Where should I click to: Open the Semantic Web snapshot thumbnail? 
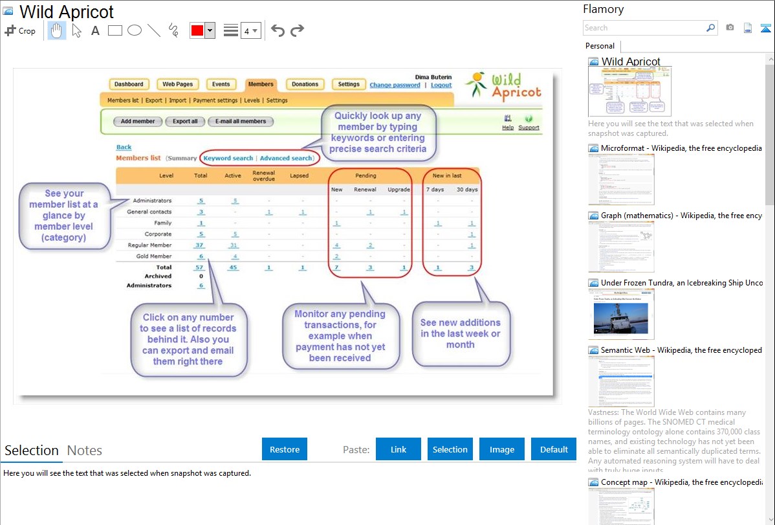click(x=621, y=381)
